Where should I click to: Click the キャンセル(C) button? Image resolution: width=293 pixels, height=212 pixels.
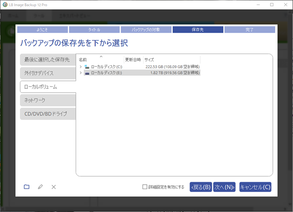tap(255, 187)
